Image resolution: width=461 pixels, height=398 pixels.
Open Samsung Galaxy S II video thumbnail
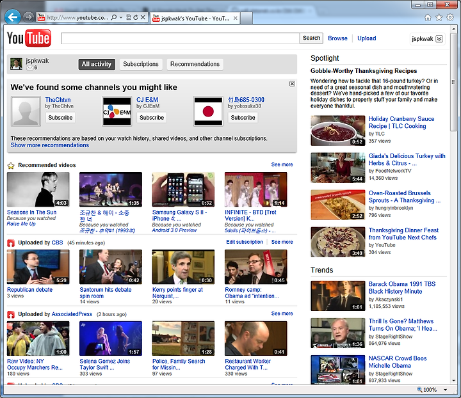click(x=183, y=189)
